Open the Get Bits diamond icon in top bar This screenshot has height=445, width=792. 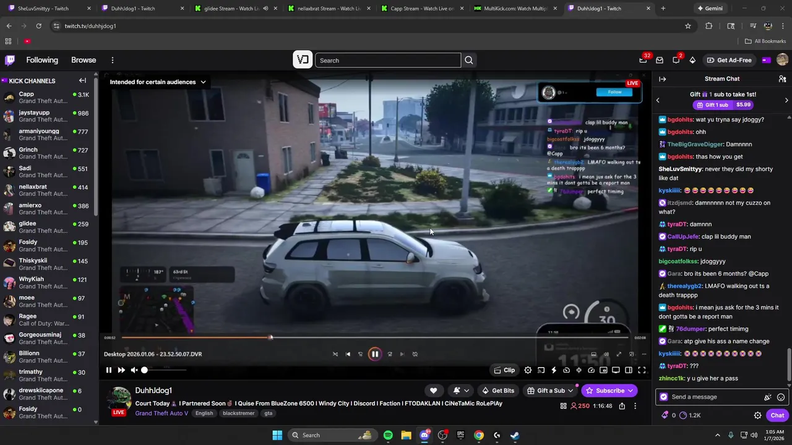tap(692, 60)
